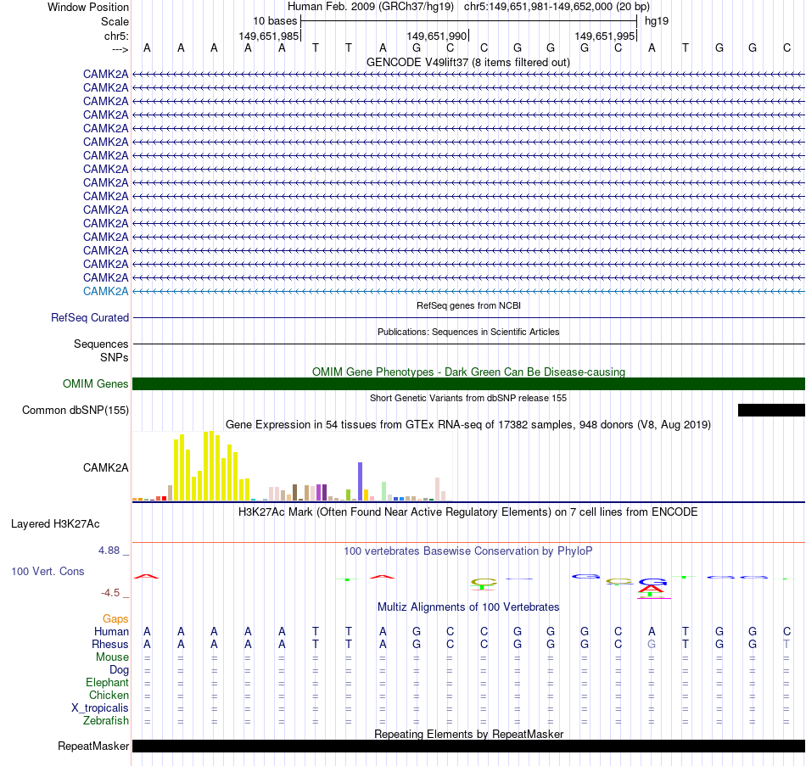Click the chr5:149,651,981-149,652,000 position text
806x766 pixels.
click(557, 7)
